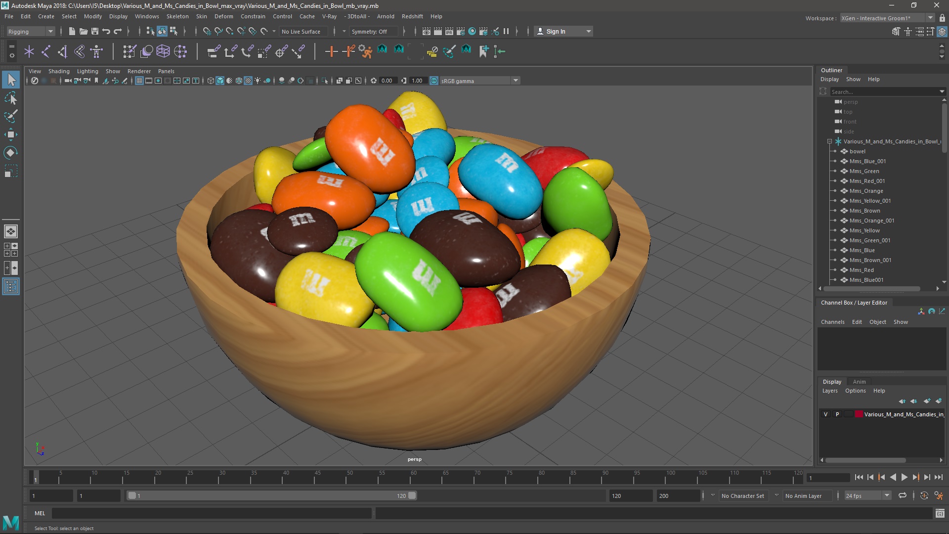Open the Skeleton menu
949x534 pixels.
pos(177,16)
